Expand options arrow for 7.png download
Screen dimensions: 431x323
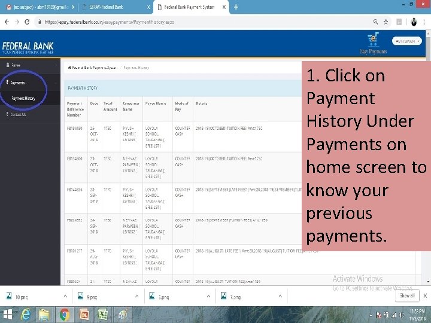coord(280,296)
